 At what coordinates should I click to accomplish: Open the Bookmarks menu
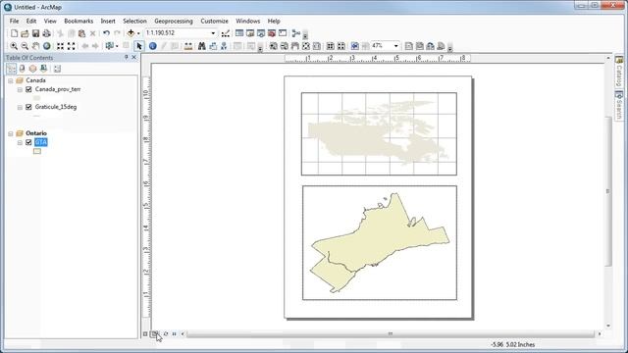point(78,21)
